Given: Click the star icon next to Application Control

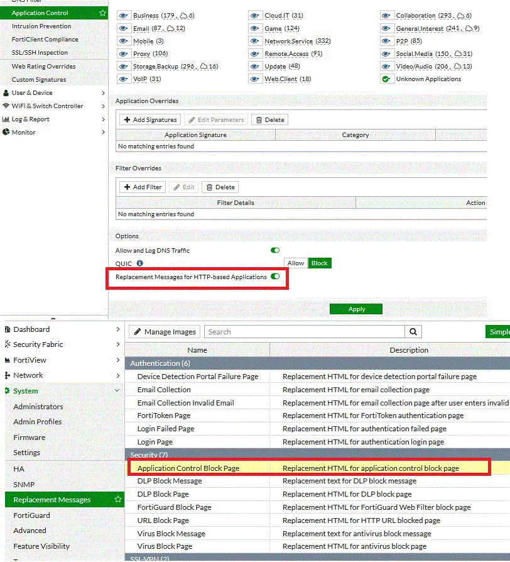Looking at the screenshot, I should [102, 13].
